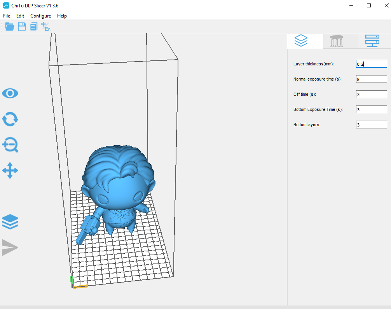
Task: Click the ChiTu app icon in title bar
Action: coord(6,5)
